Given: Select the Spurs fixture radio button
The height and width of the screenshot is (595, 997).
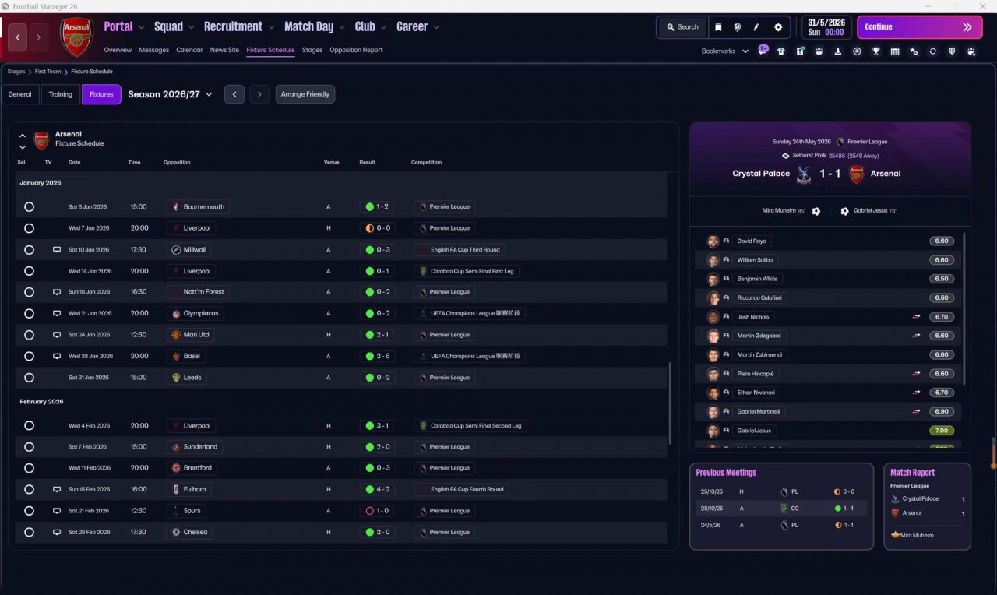Looking at the screenshot, I should point(29,511).
